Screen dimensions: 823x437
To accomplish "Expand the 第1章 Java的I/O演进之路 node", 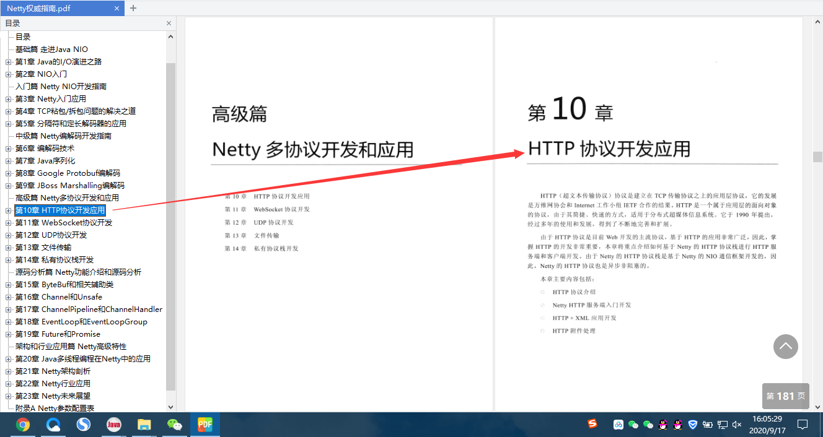I will coord(9,62).
